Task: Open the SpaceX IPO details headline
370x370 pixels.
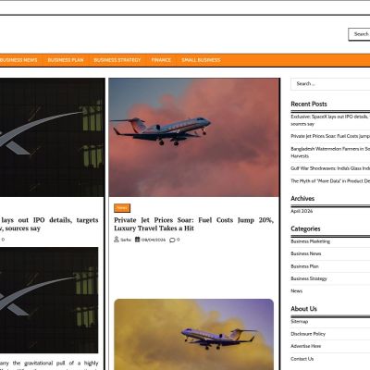Action: click(x=49, y=224)
